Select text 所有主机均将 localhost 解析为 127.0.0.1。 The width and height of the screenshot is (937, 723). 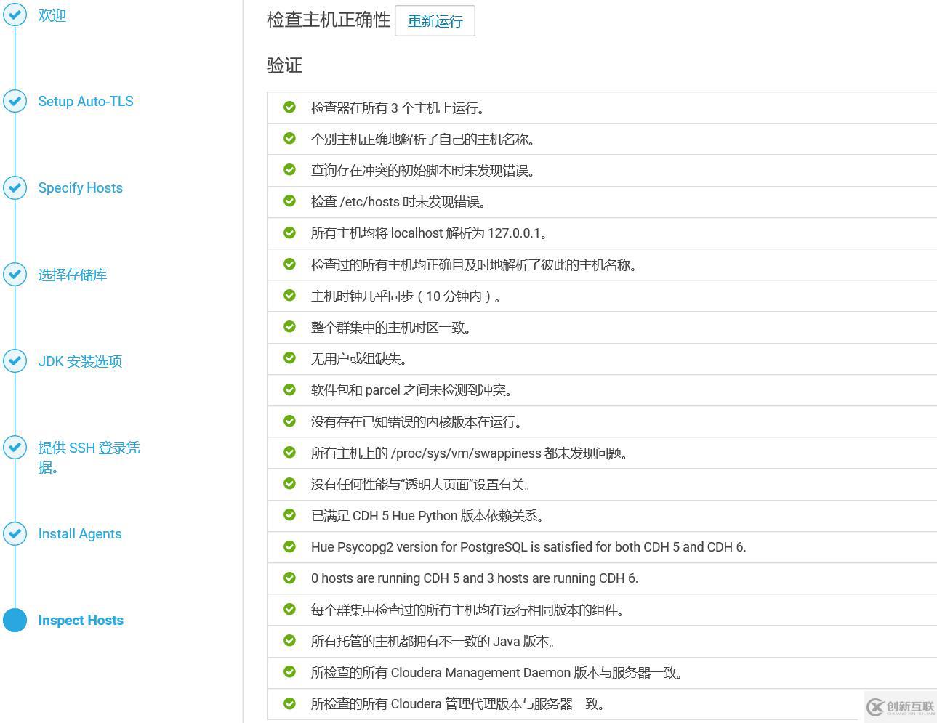429,233
